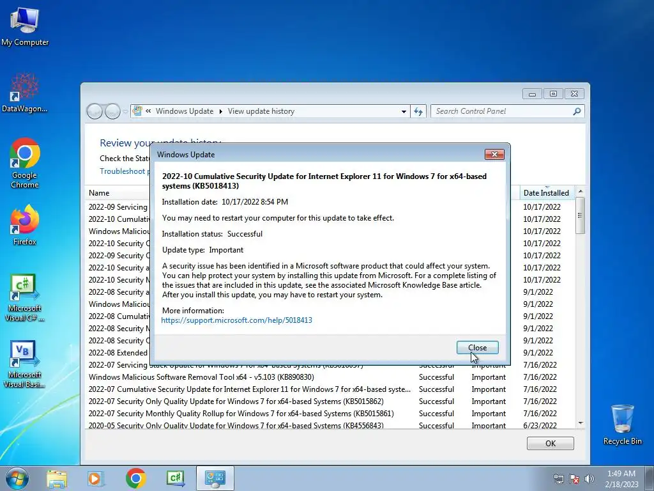Expand the View update history breadcrumb arrow
Image resolution: width=654 pixels, height=491 pixels.
click(220, 111)
